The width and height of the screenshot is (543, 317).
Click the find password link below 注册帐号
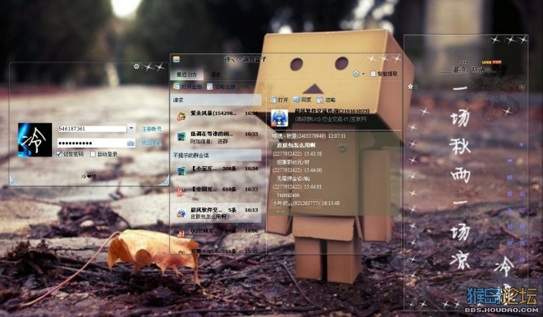(x=152, y=143)
